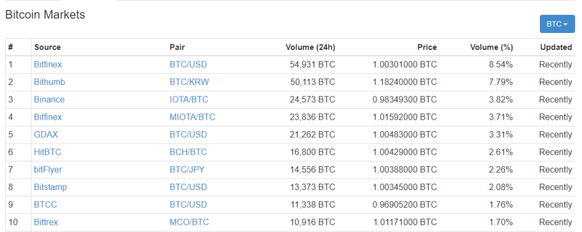Open the BTC currency dropdown
The image size is (582, 232).
point(557,24)
